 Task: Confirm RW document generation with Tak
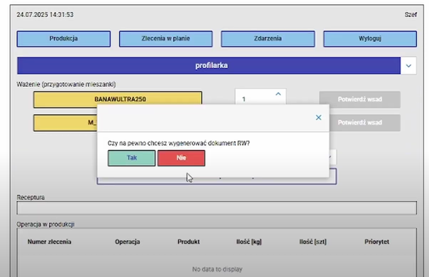click(132, 158)
